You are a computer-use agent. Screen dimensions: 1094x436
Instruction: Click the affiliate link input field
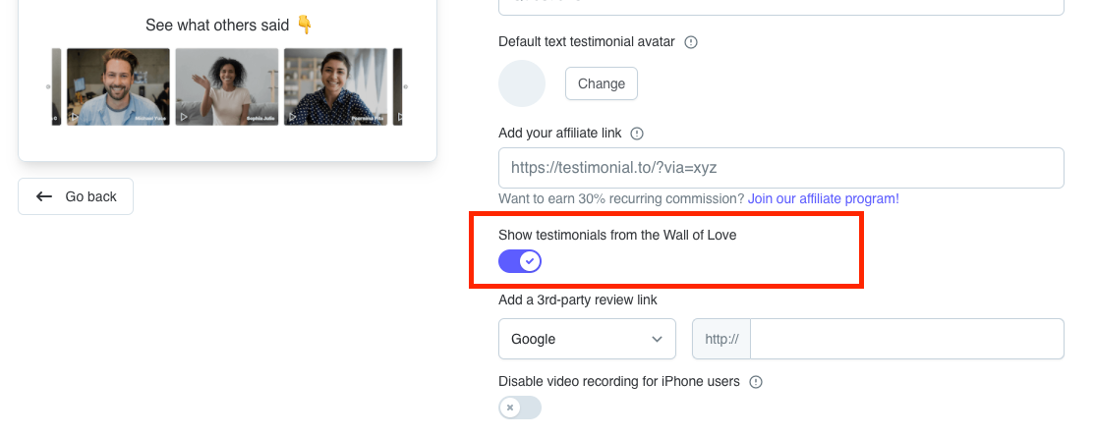pos(780,168)
